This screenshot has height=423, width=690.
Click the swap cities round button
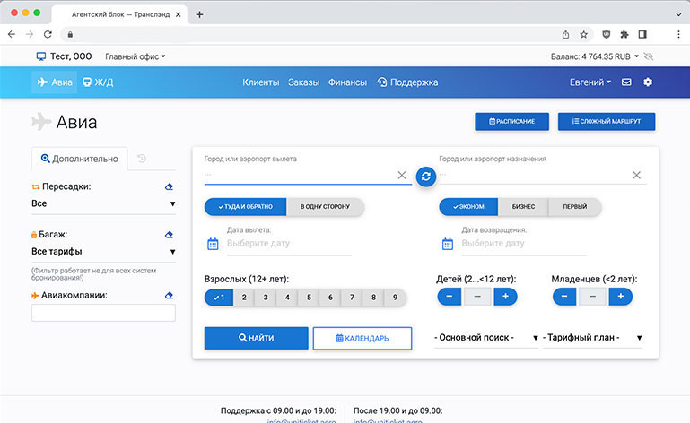point(426,176)
